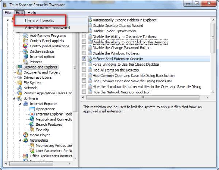Check Disable Right Click on the Desktop
Screen dimensions: 219x170
pos(84,42)
